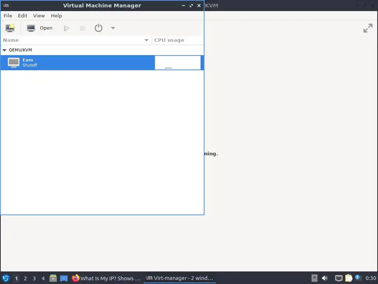Open the View menu
Screen dimensions: 378x284
[x=39, y=16]
